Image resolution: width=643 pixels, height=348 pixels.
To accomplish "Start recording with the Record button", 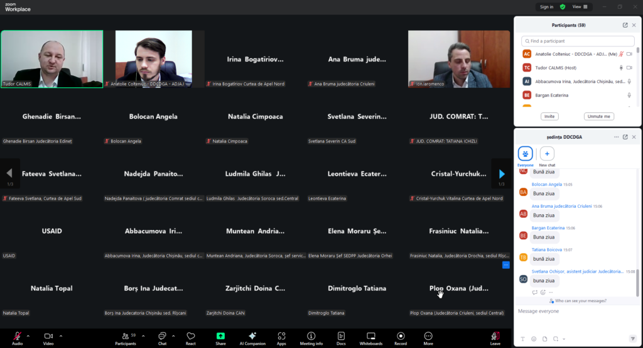I will 401,338.
